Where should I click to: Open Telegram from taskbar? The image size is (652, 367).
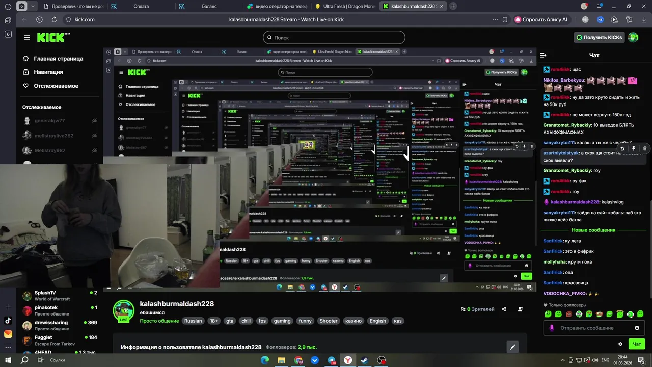coord(332,360)
